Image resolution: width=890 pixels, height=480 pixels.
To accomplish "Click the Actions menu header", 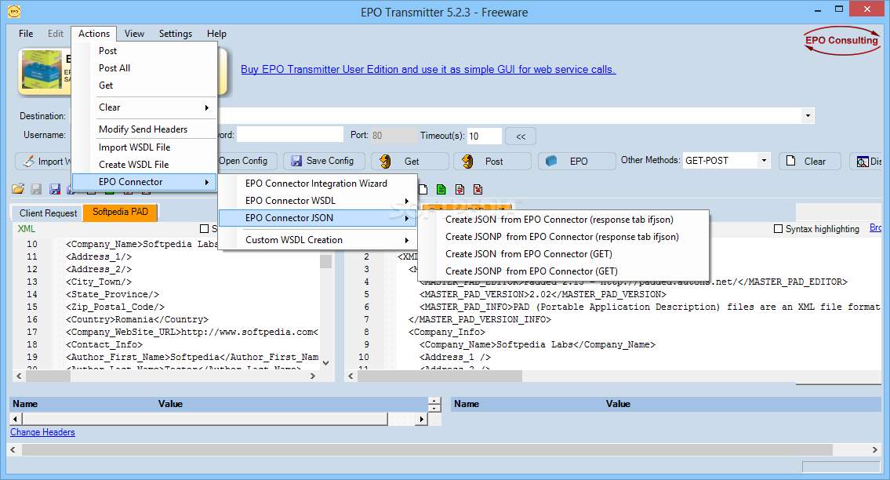I will click(x=93, y=34).
